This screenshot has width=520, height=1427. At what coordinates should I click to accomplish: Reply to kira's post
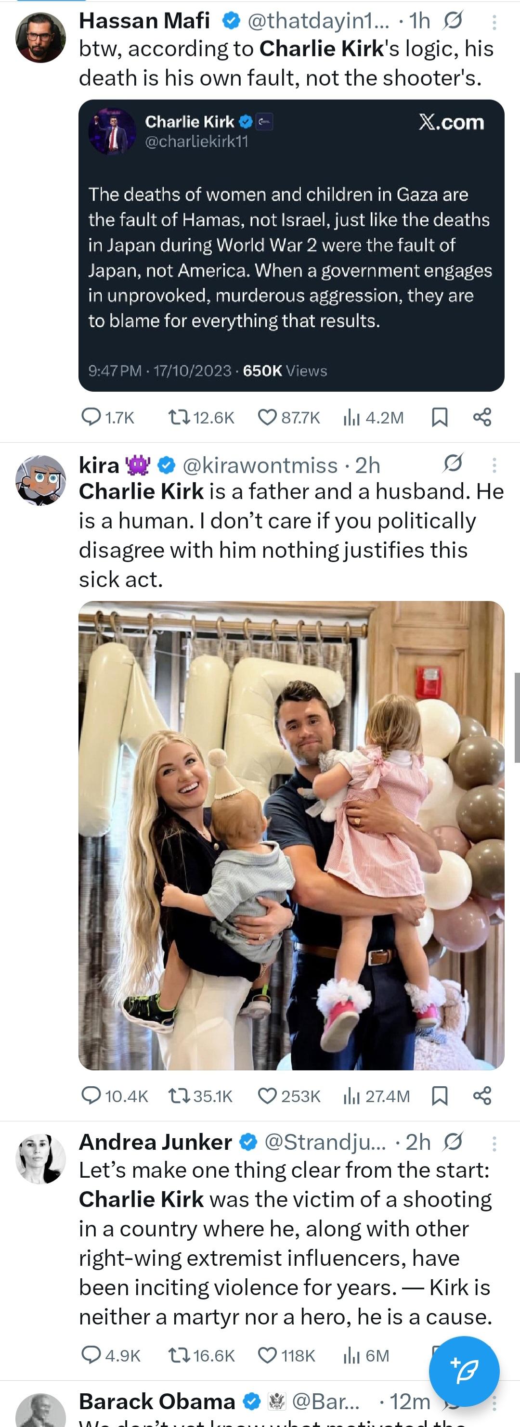pyautogui.click(x=114, y=1096)
